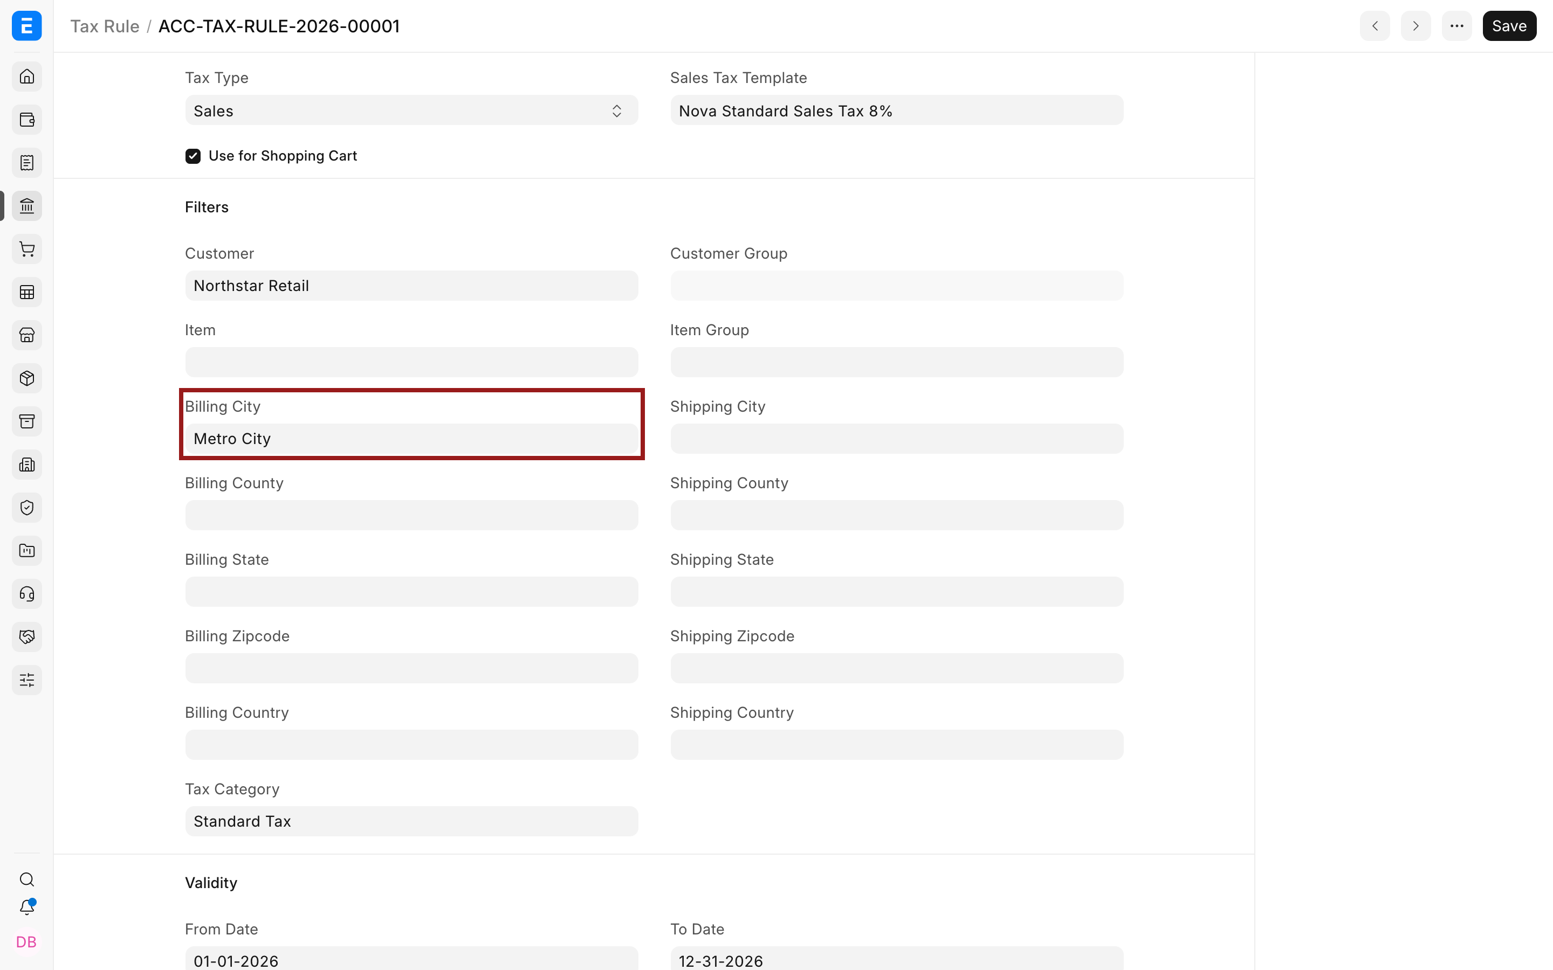Viewport: 1553px width, 970px height.
Task: Open the Stock box icon in sidebar
Action: [27, 378]
